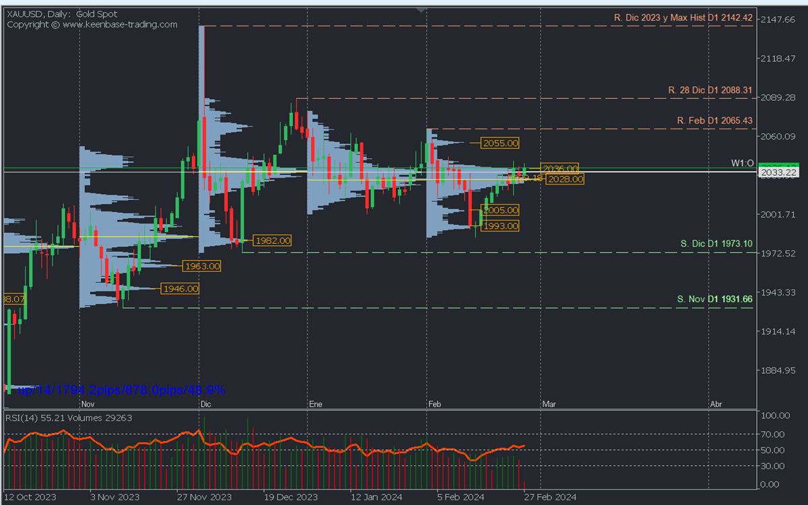The height and width of the screenshot is (505, 808).
Task: Click the 27 Nov 2023 date on the time axis
Action: point(203,497)
